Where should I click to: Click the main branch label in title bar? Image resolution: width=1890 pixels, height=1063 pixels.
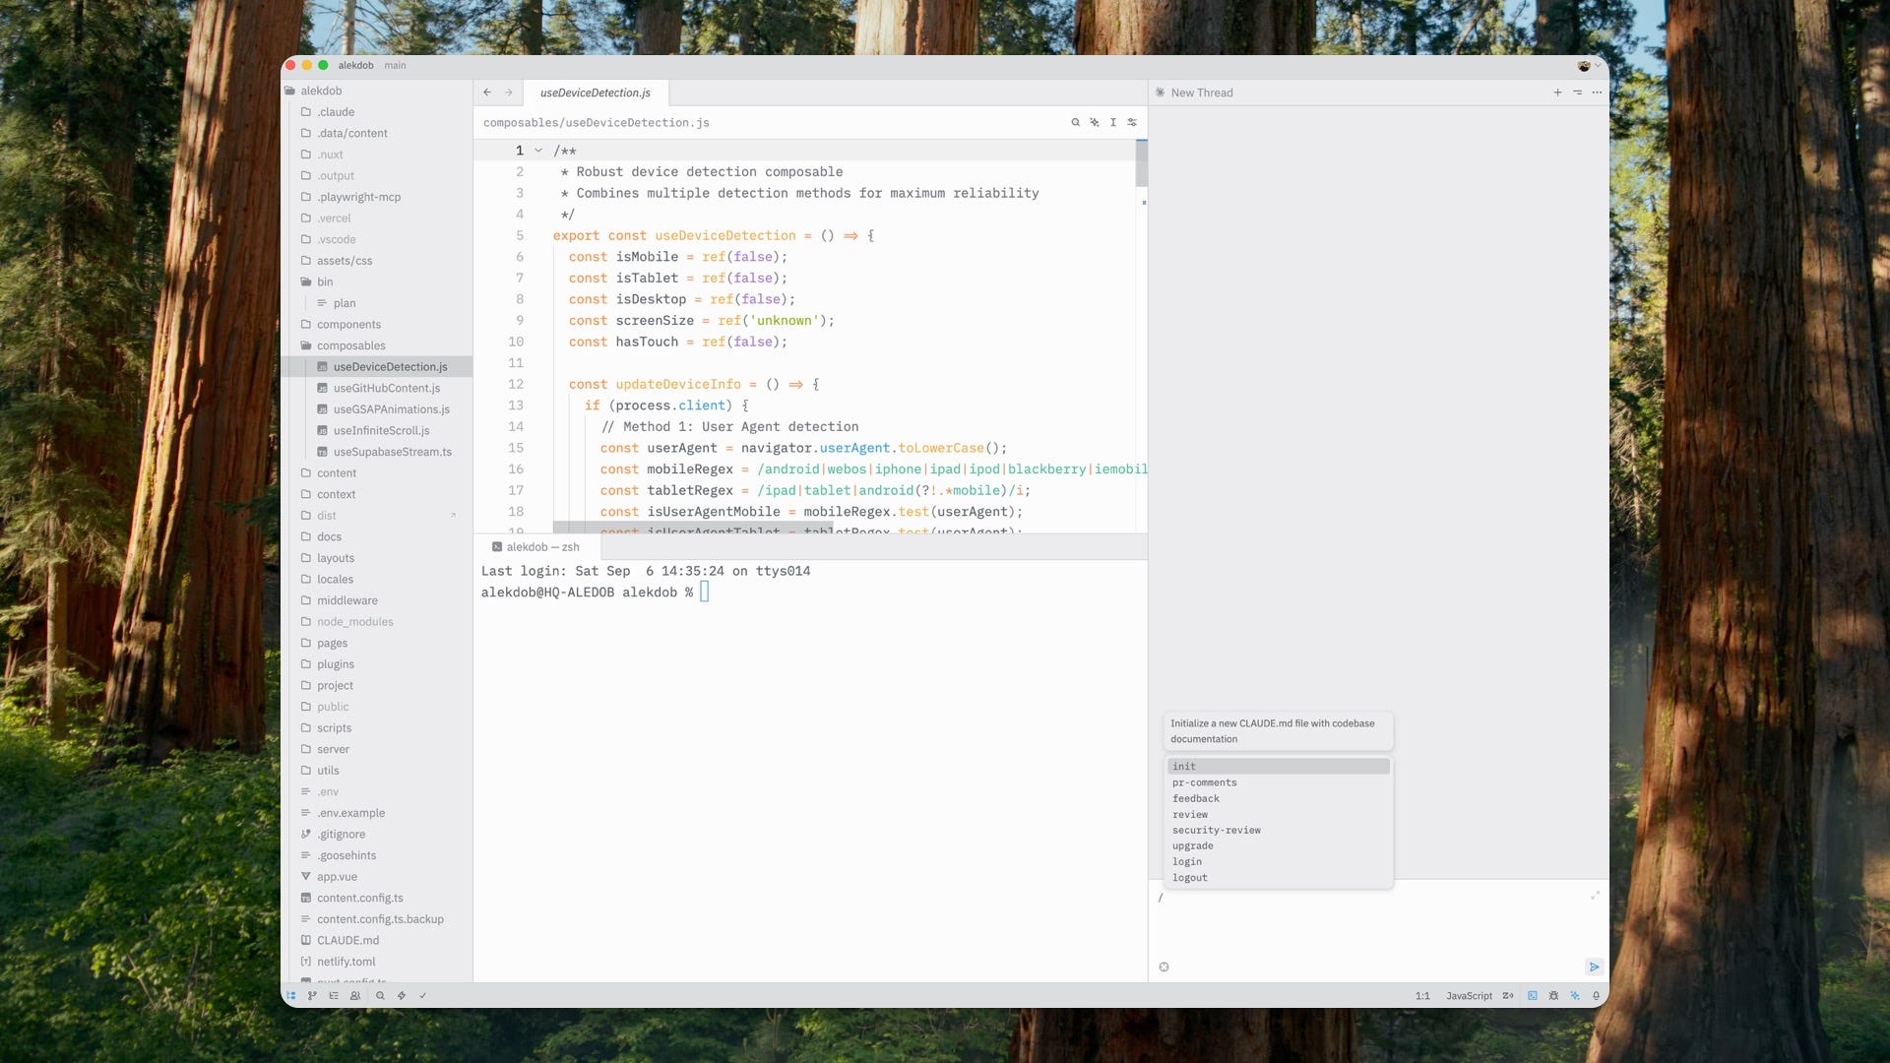coord(395,65)
